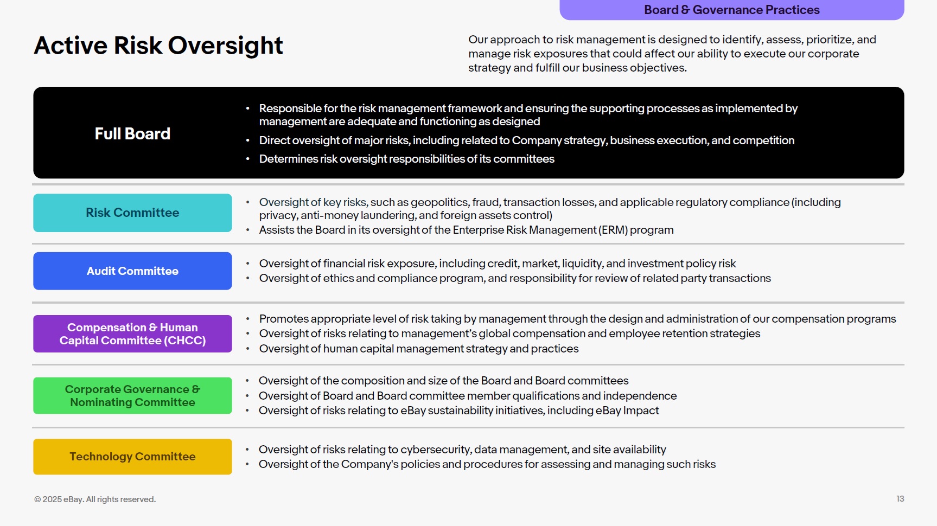Click the Risk Committee box
This screenshot has height=526, width=937.
[132, 213]
